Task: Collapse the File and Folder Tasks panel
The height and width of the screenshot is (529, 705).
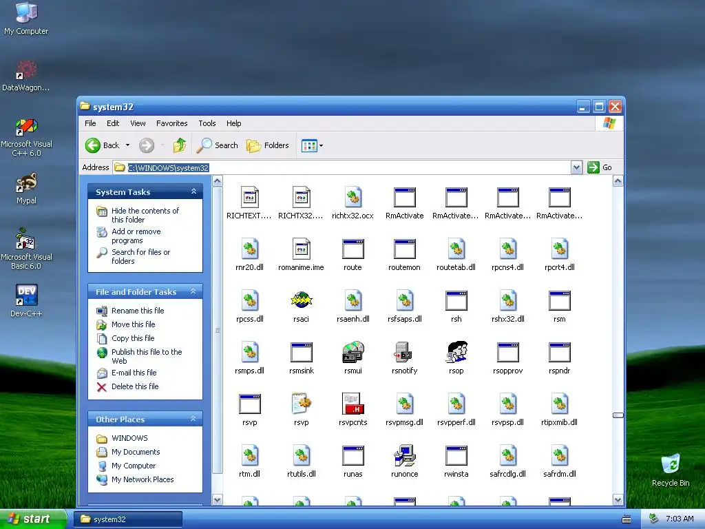Action: tap(193, 291)
